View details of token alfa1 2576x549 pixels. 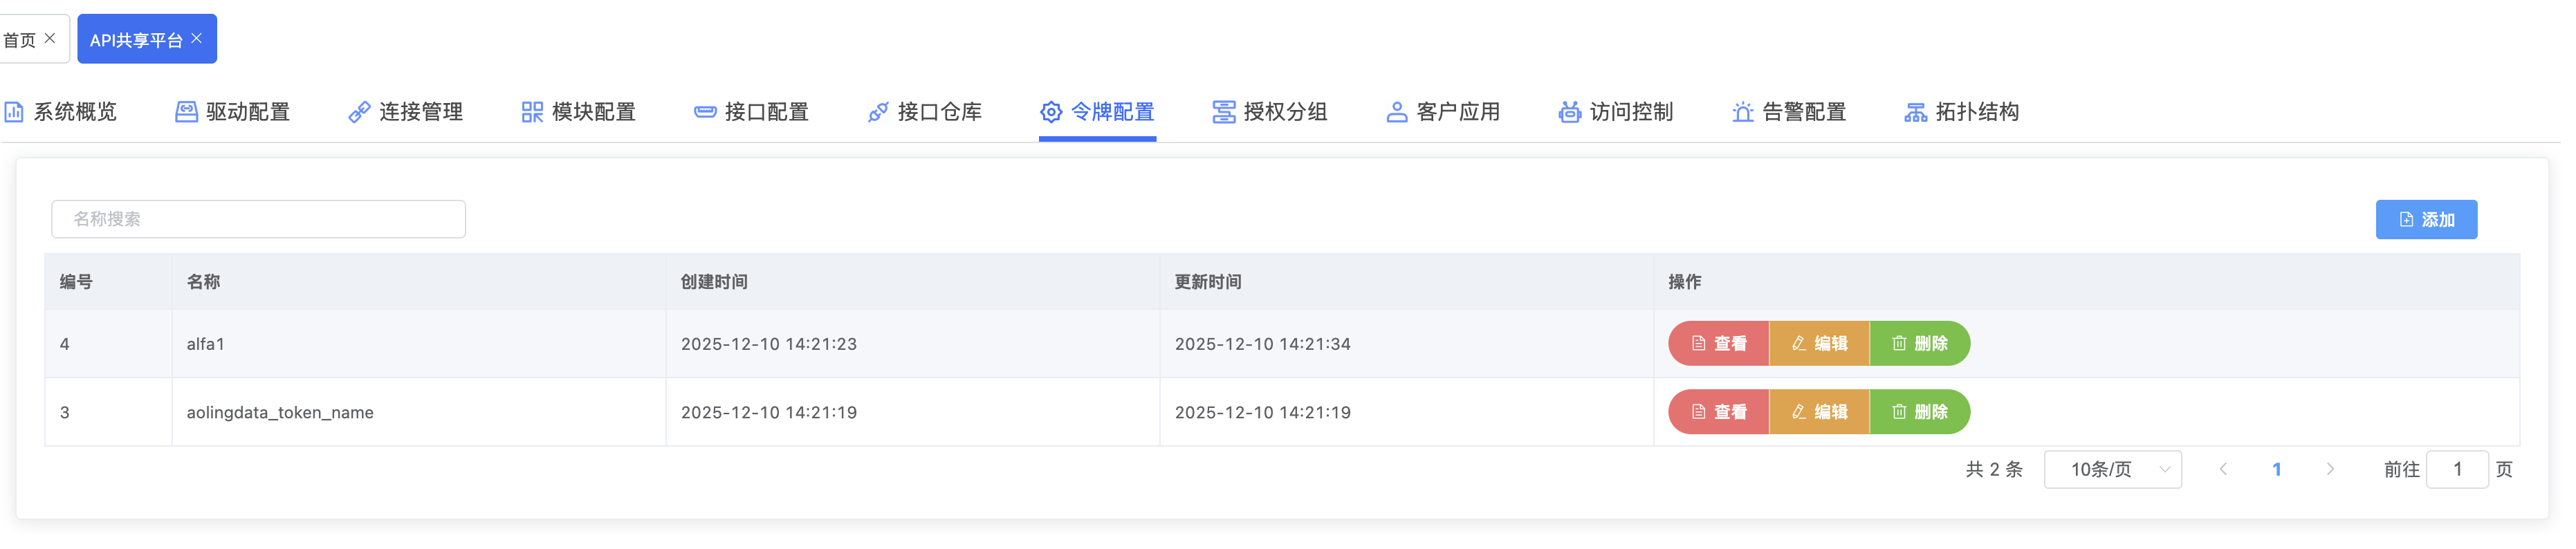1718,344
